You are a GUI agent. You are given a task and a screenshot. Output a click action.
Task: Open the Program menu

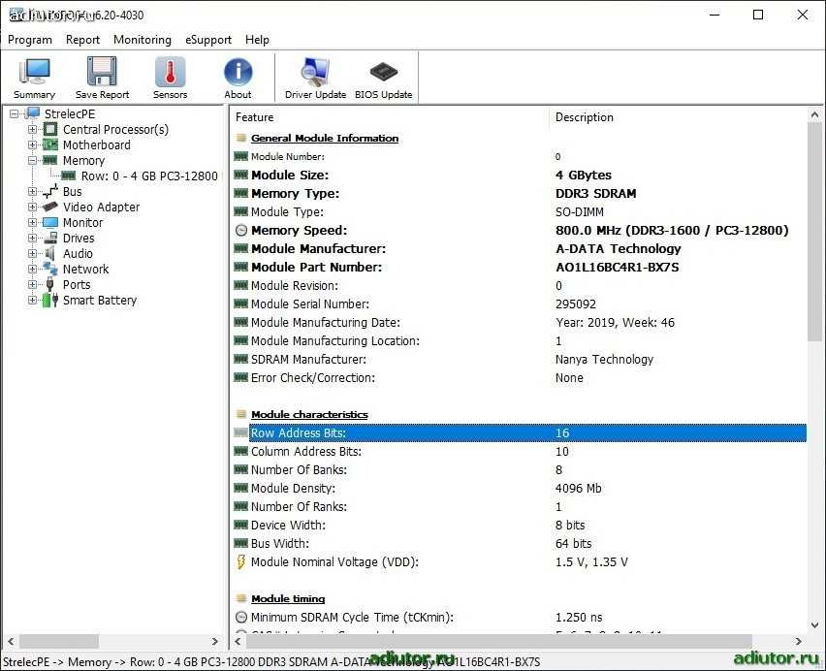(30, 40)
